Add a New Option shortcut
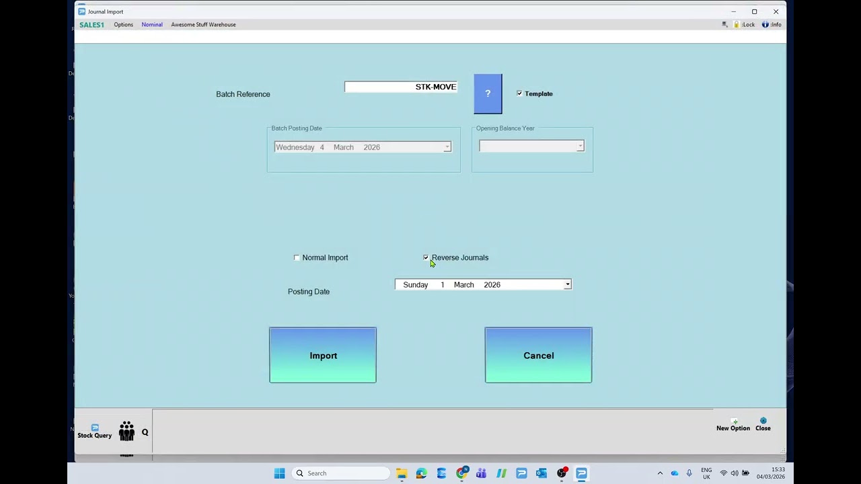Screen dimensions: 861x484 click(x=733, y=425)
